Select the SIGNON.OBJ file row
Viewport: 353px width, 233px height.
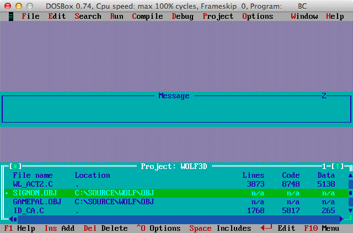click(176, 193)
